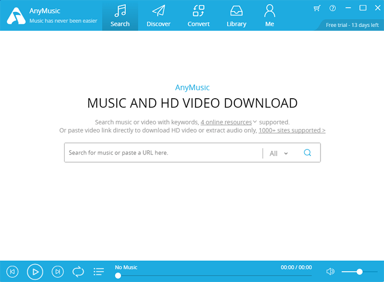
Task: Click the help question mark icon
Action: point(333,8)
